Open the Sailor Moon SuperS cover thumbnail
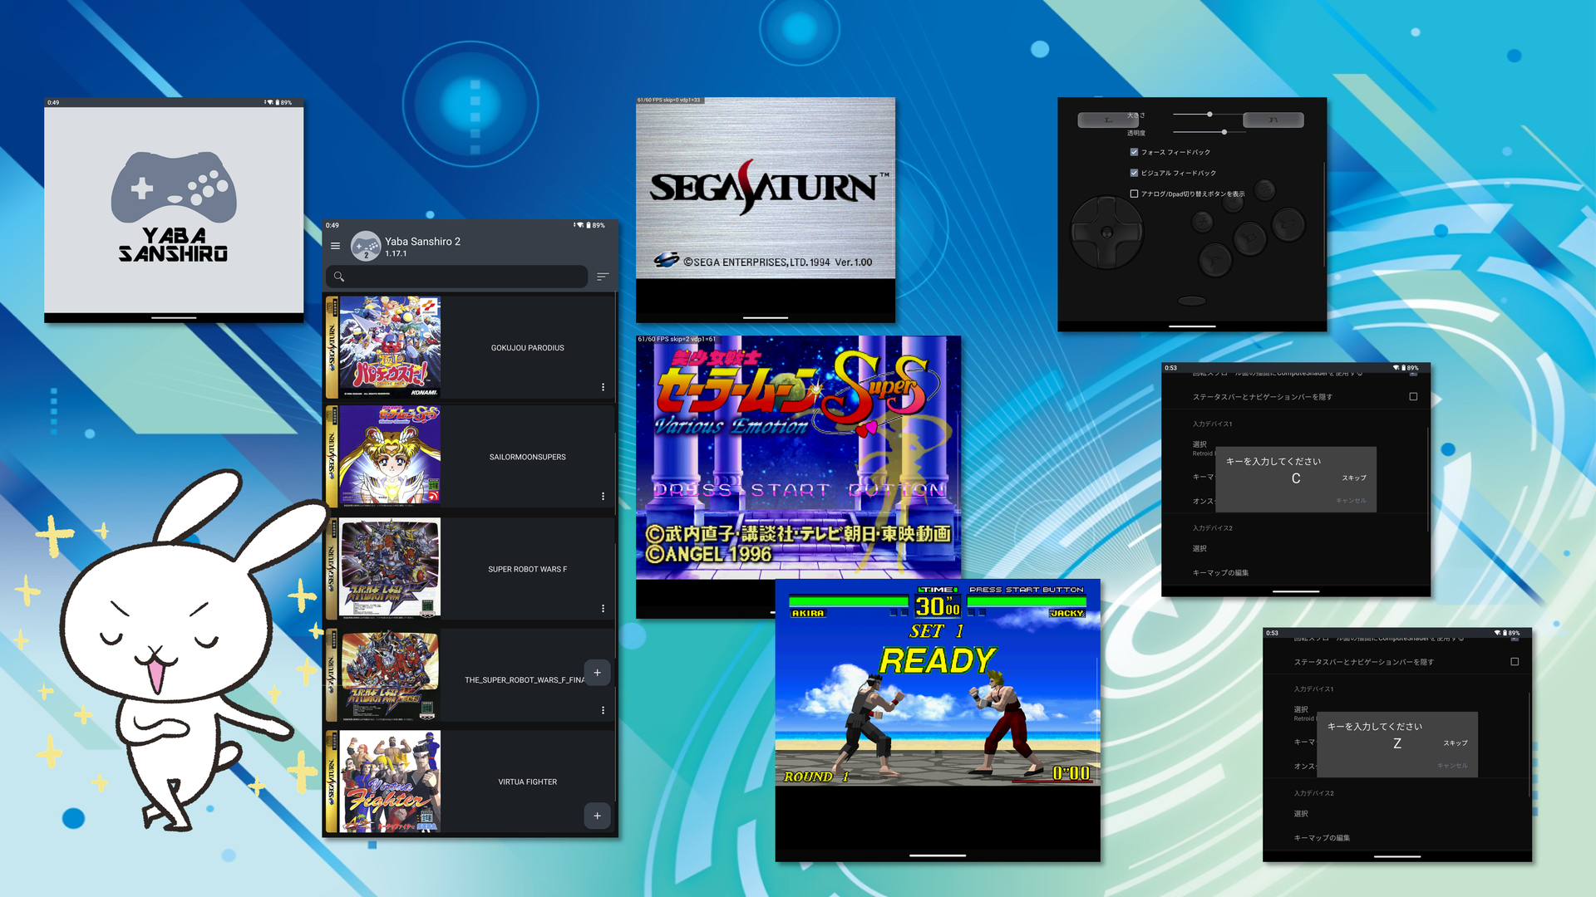1596x897 pixels. coord(389,456)
